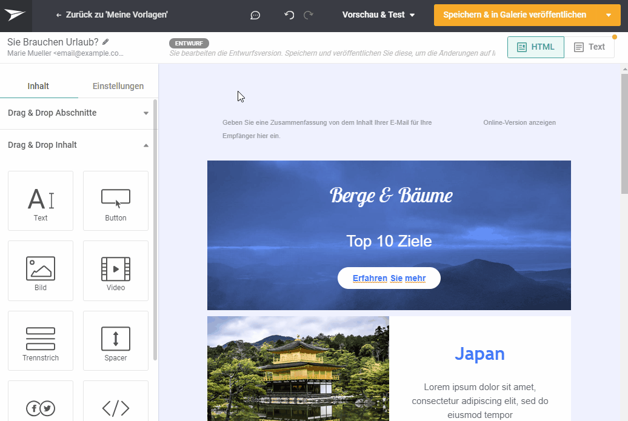
Task: Go back to 'Meine Vorlagen'
Action: [112, 15]
